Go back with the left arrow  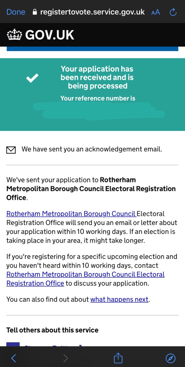tap(13, 358)
